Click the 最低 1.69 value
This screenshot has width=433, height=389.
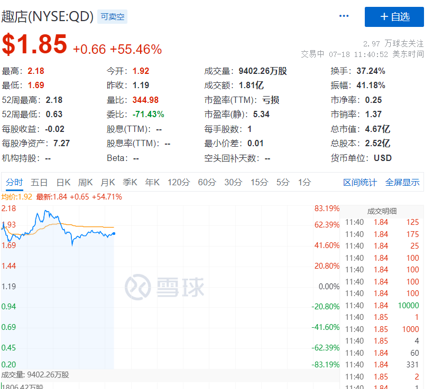point(36,85)
